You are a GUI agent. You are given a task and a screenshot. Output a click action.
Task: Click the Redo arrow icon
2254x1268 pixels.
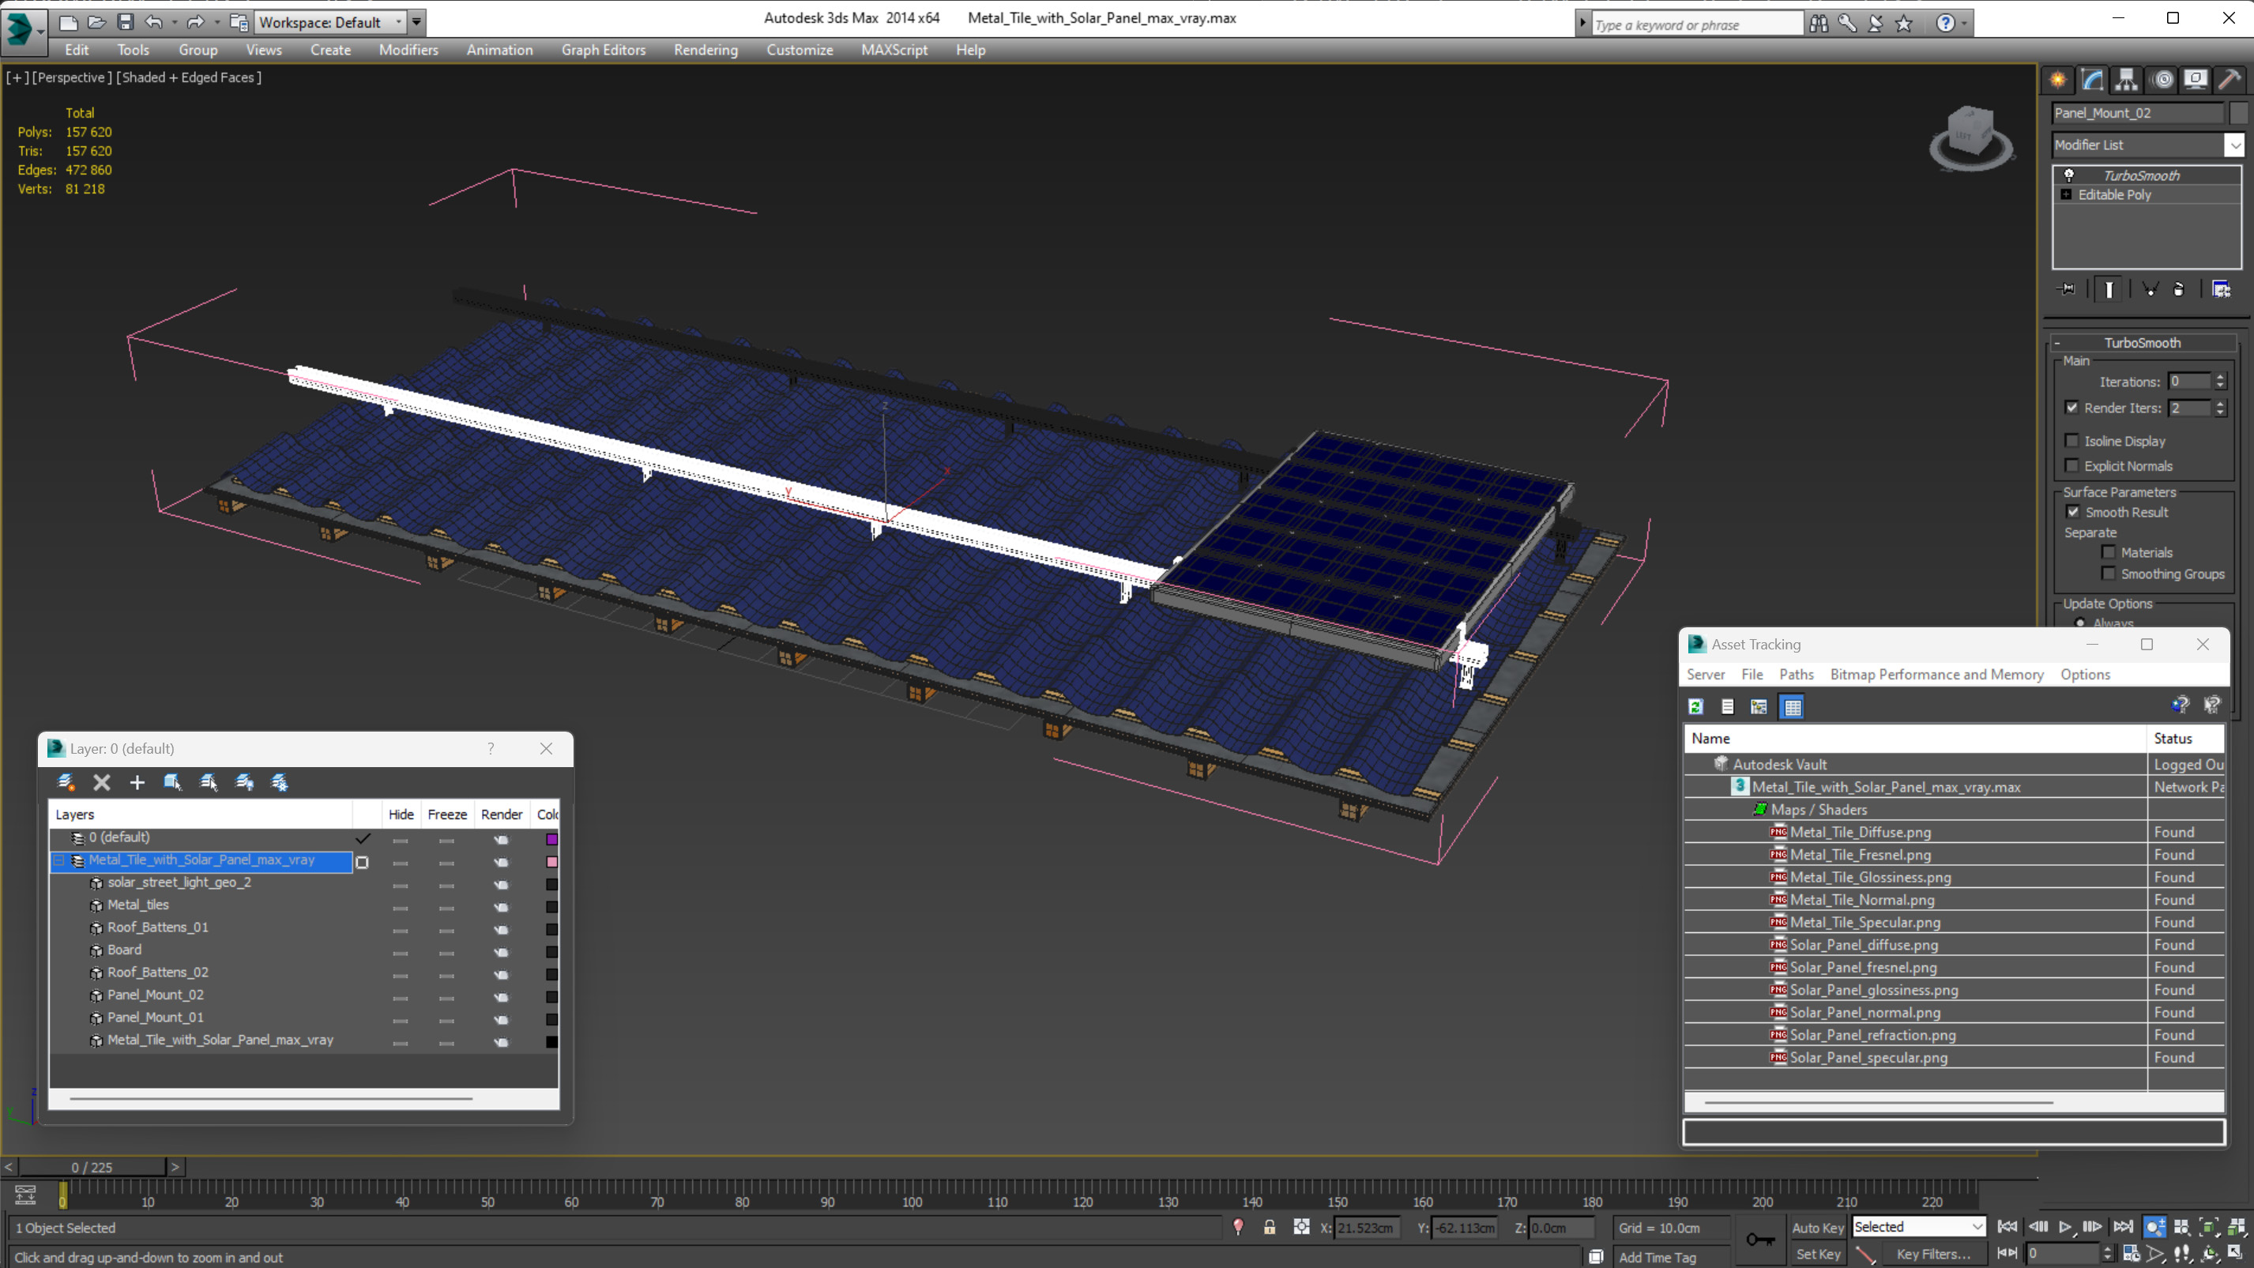pyautogui.click(x=195, y=22)
